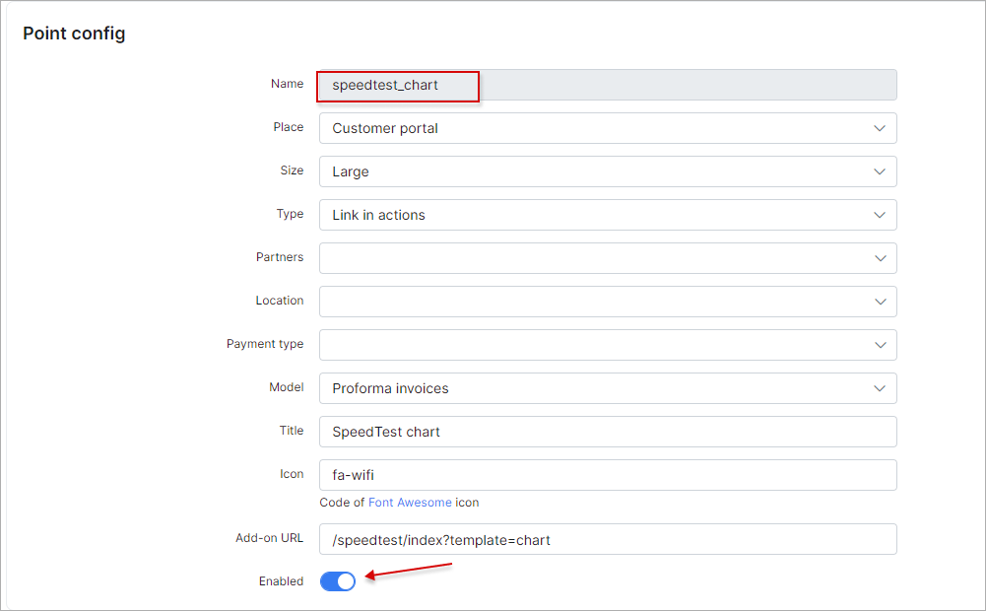Open the Place dropdown showing Customer portal
The height and width of the screenshot is (611, 986).
click(x=608, y=128)
